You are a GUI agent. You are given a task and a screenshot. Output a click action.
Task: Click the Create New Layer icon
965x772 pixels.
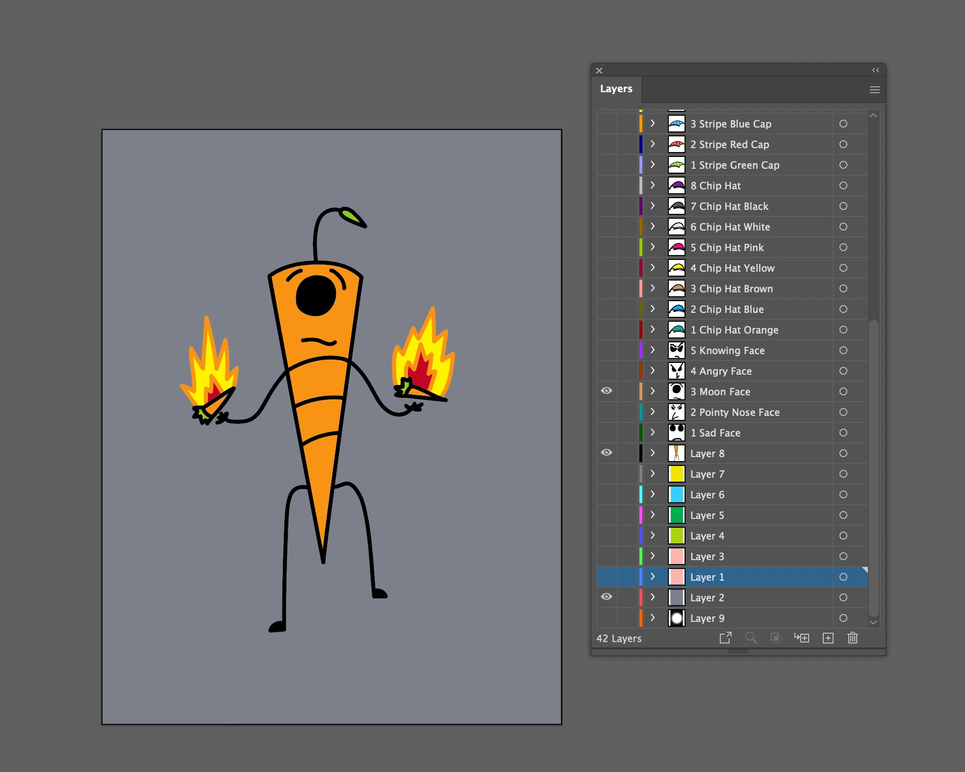pos(828,638)
